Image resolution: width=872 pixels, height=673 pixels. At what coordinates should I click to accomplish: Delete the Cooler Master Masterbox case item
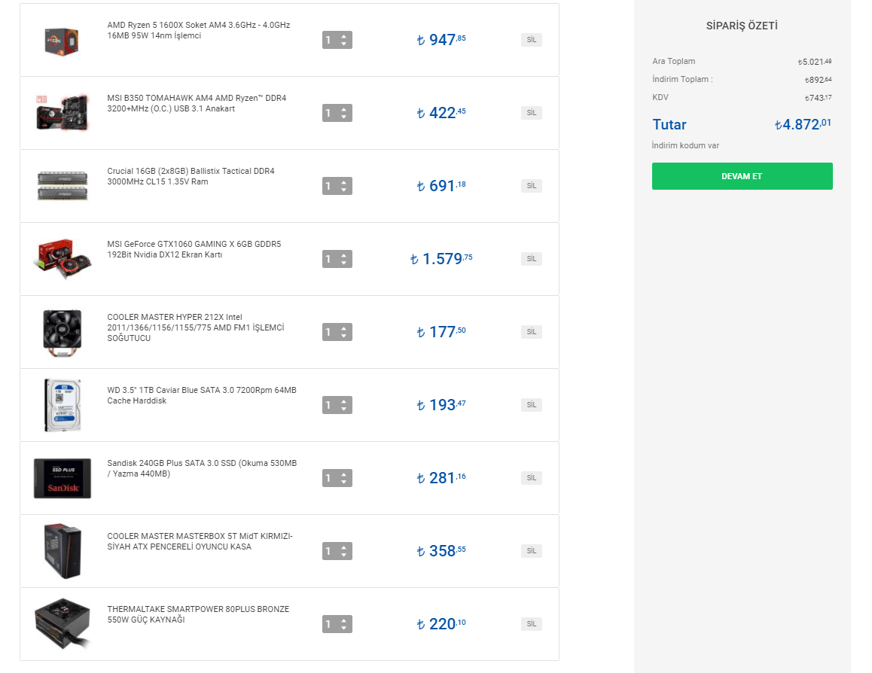(531, 551)
